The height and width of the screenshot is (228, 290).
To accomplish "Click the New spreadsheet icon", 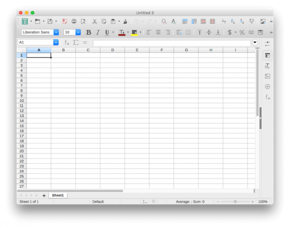I will coord(25,22).
